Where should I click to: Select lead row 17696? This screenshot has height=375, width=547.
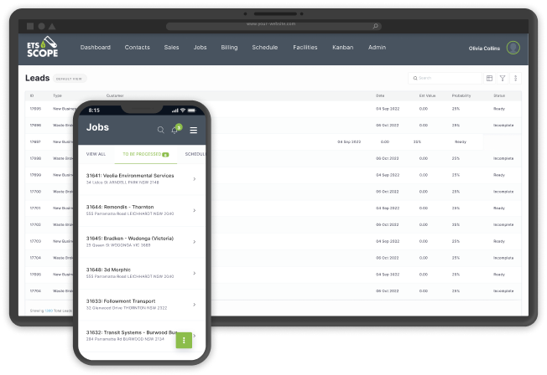(x=273, y=125)
